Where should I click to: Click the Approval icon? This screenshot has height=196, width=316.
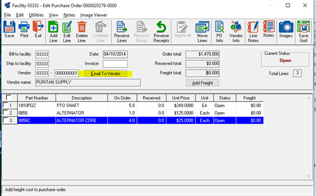pos(183,29)
